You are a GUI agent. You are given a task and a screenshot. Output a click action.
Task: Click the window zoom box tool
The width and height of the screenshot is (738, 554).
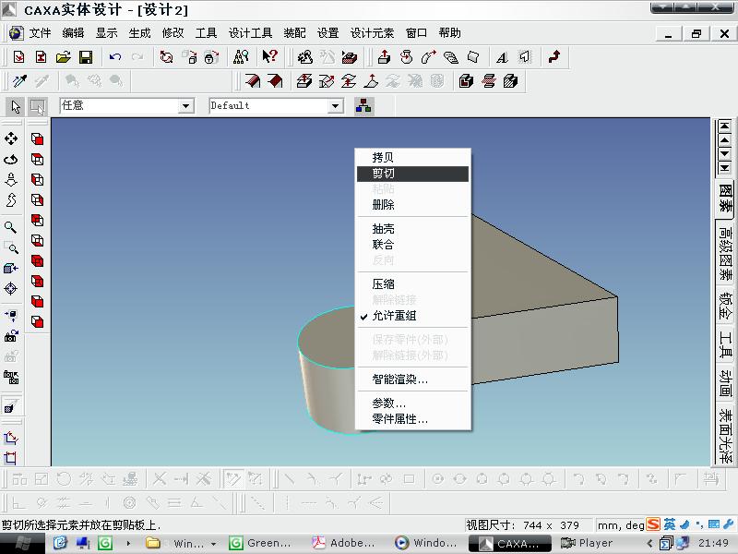tap(11, 247)
